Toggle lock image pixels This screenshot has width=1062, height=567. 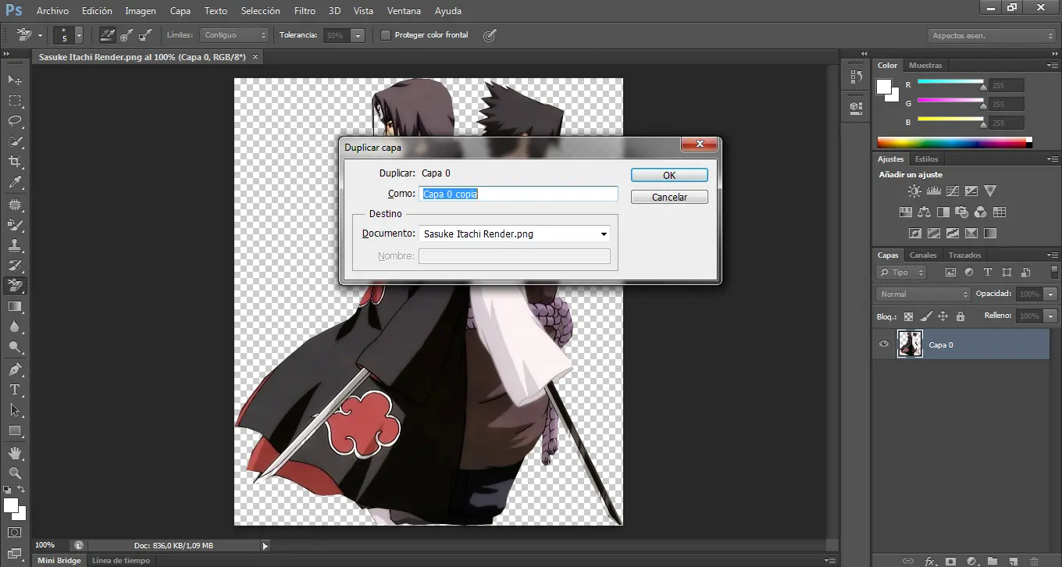[x=925, y=316]
